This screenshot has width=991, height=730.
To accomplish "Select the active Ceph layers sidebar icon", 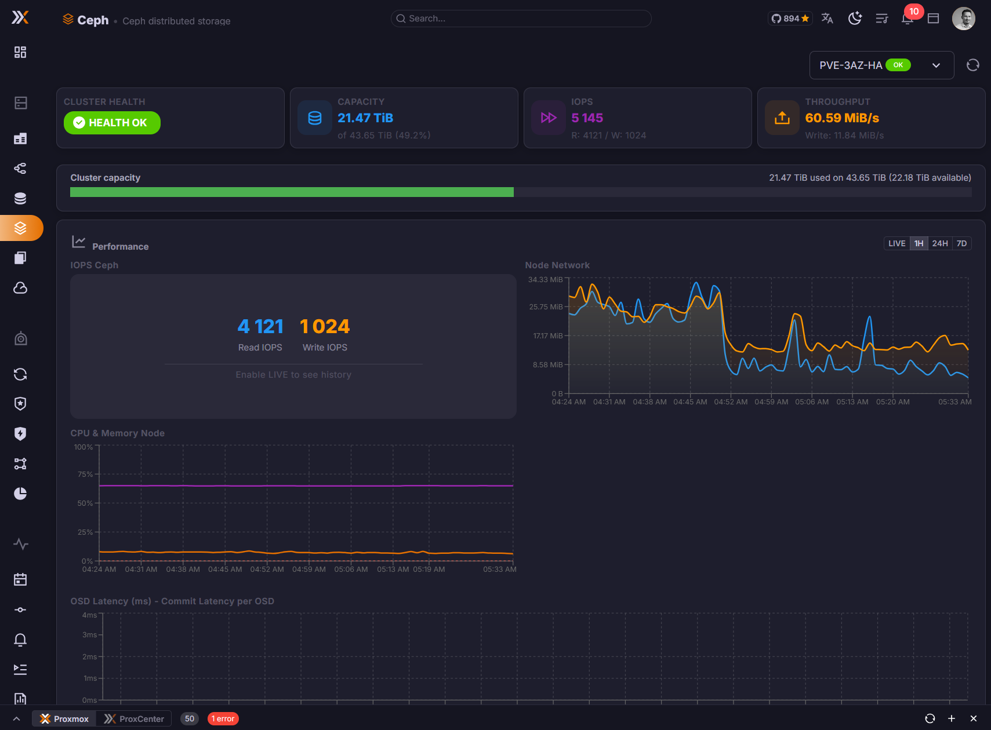I will tap(20, 228).
